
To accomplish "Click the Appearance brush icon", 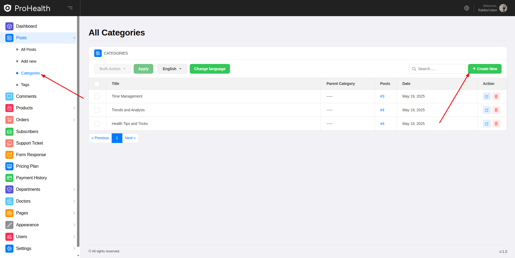I will [x=9, y=225].
